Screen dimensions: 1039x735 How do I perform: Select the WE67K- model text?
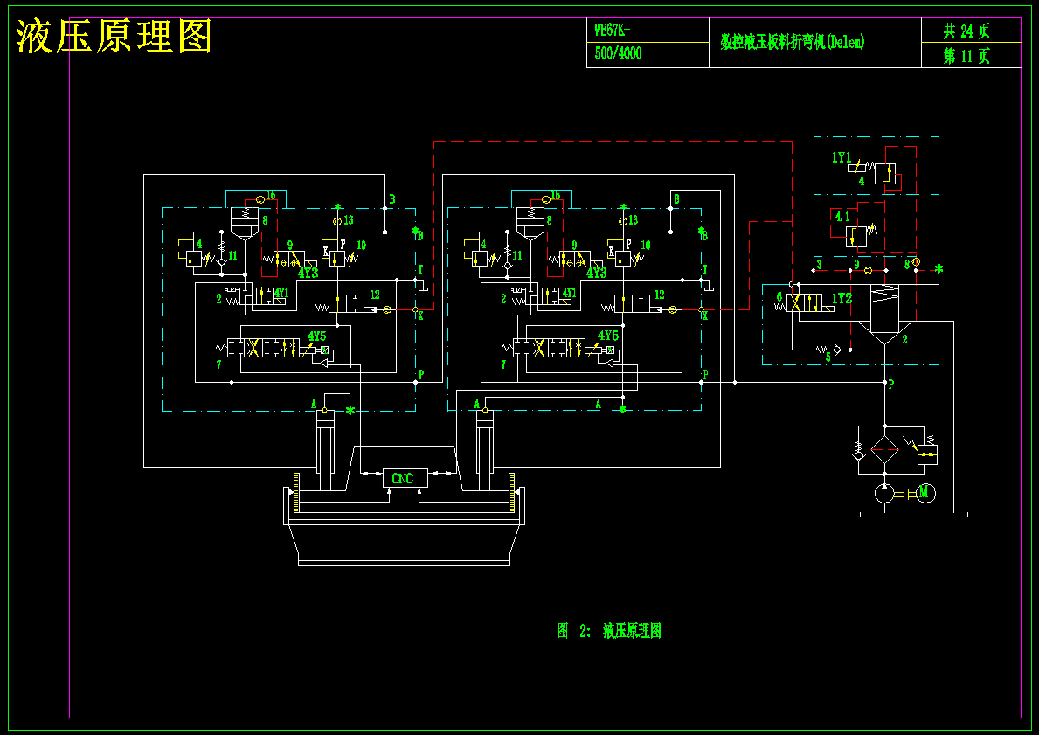(612, 30)
